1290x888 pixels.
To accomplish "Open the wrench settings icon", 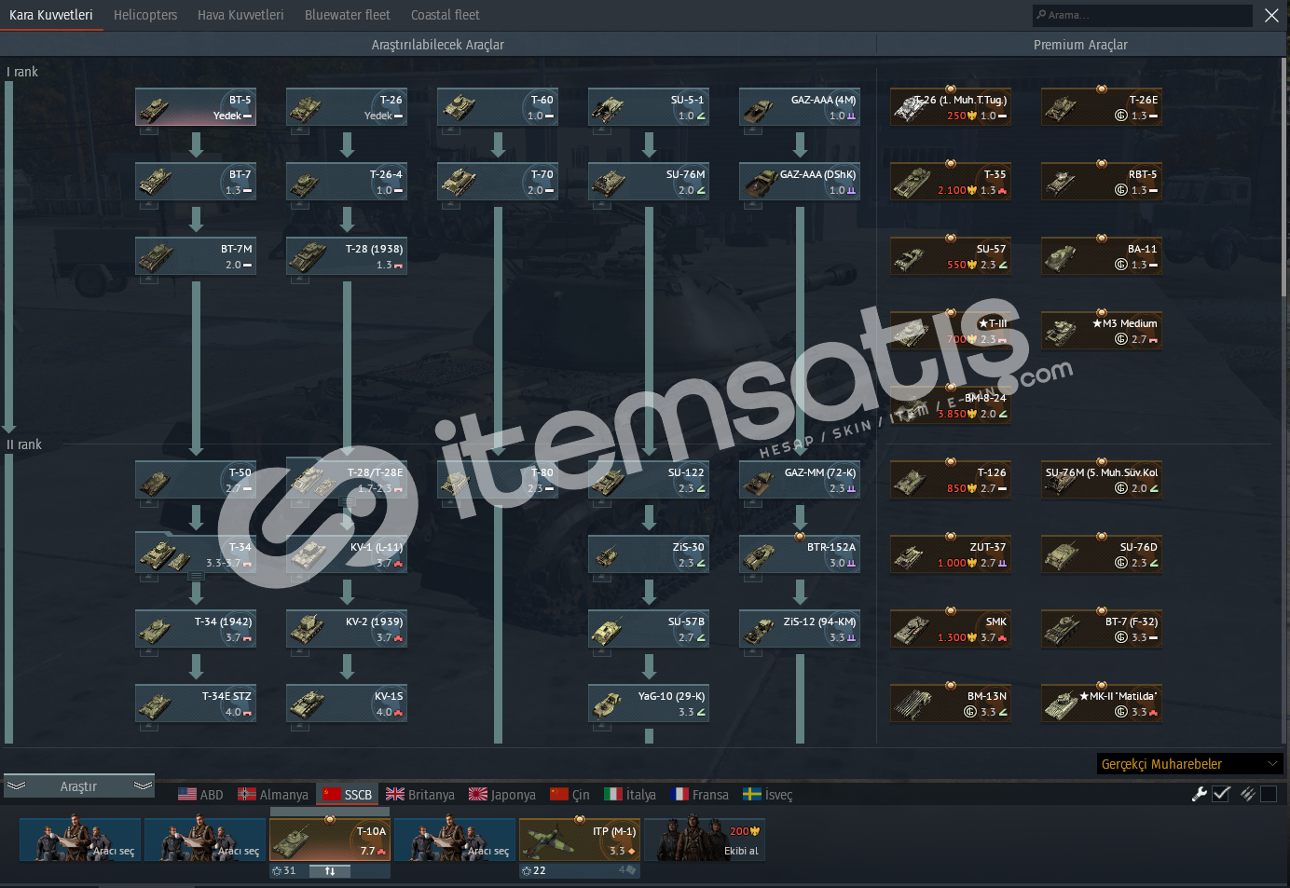I will point(1200,794).
